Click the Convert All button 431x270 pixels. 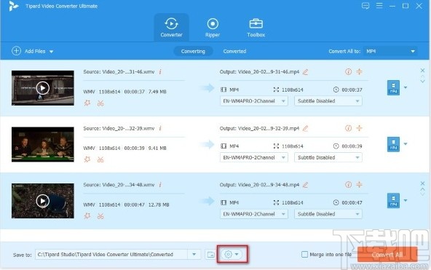point(387,255)
